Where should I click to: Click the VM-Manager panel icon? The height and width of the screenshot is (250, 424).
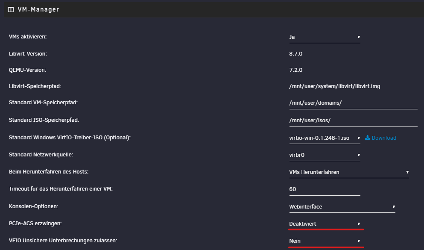[11, 10]
